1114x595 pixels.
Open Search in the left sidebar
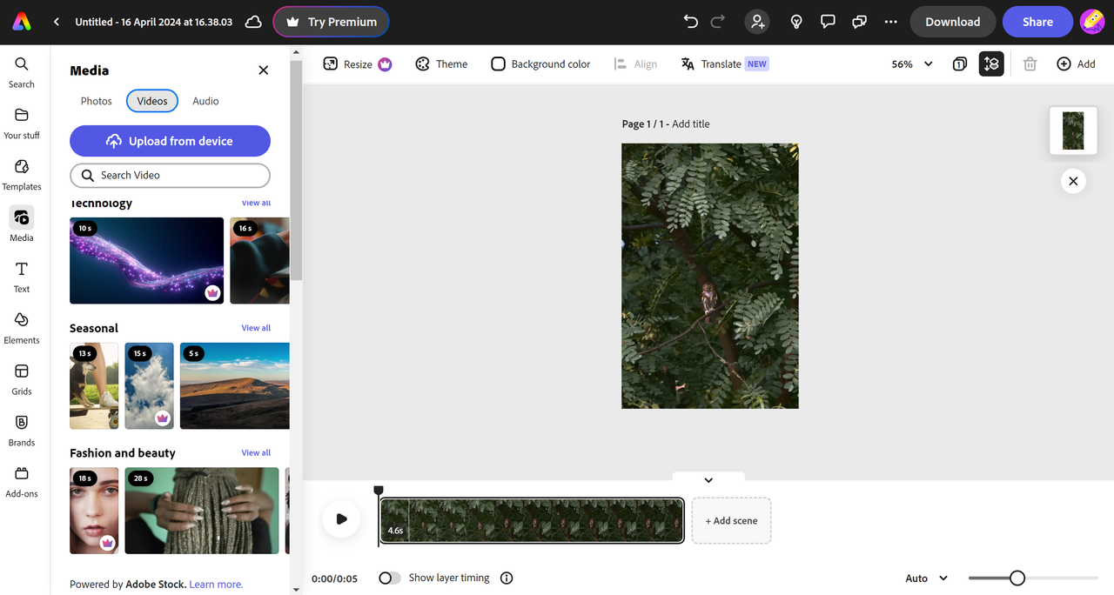click(22, 72)
